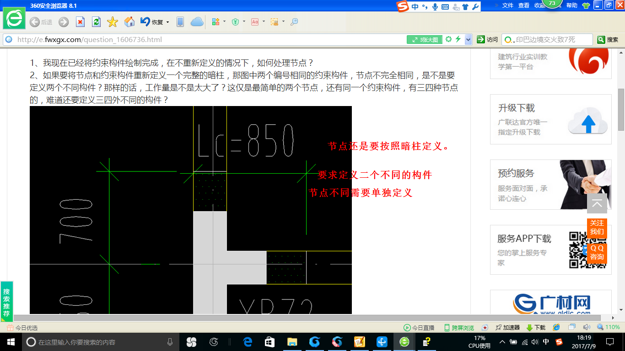Open the 帮助 menu

(572, 5)
